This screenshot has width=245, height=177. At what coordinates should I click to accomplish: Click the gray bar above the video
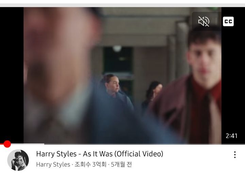click(122, 5)
